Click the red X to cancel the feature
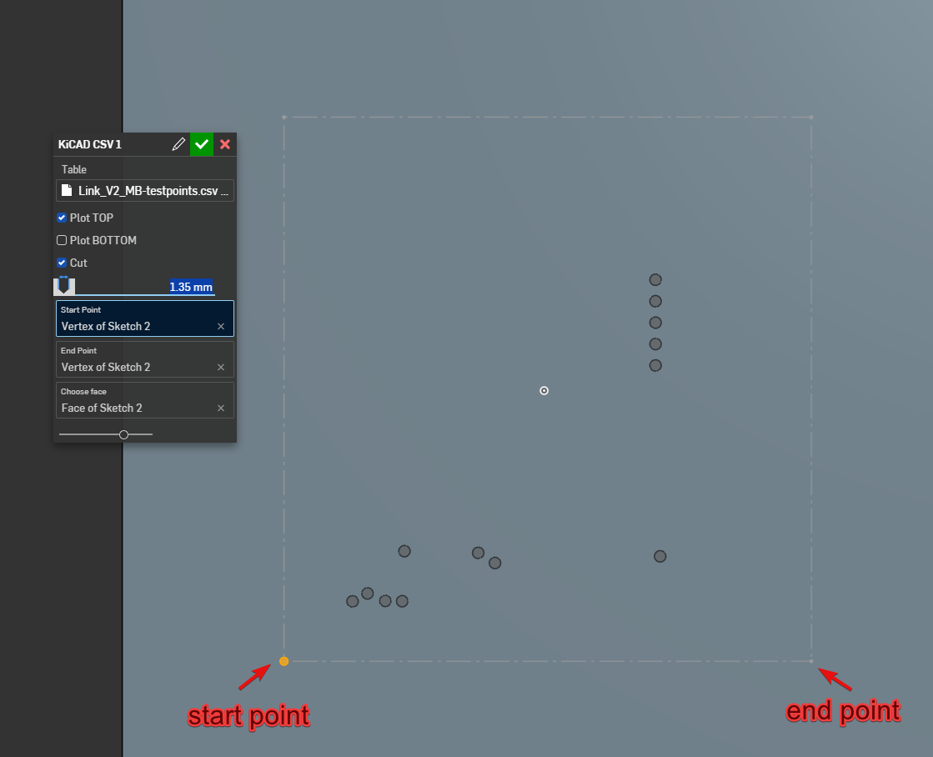 pyautogui.click(x=224, y=144)
